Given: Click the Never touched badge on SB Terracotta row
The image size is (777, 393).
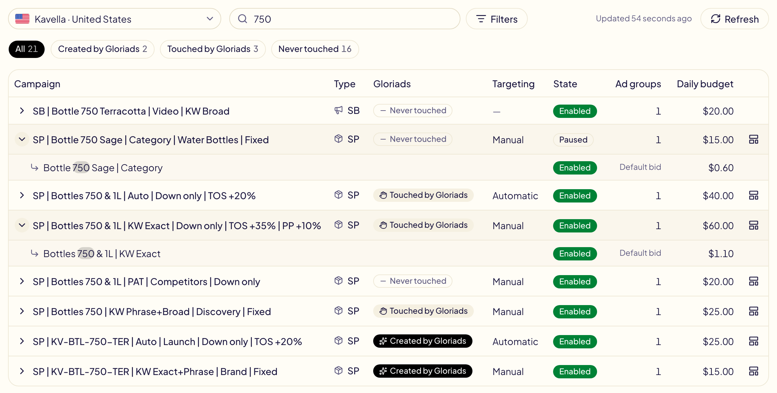Looking at the screenshot, I should pyautogui.click(x=412, y=111).
